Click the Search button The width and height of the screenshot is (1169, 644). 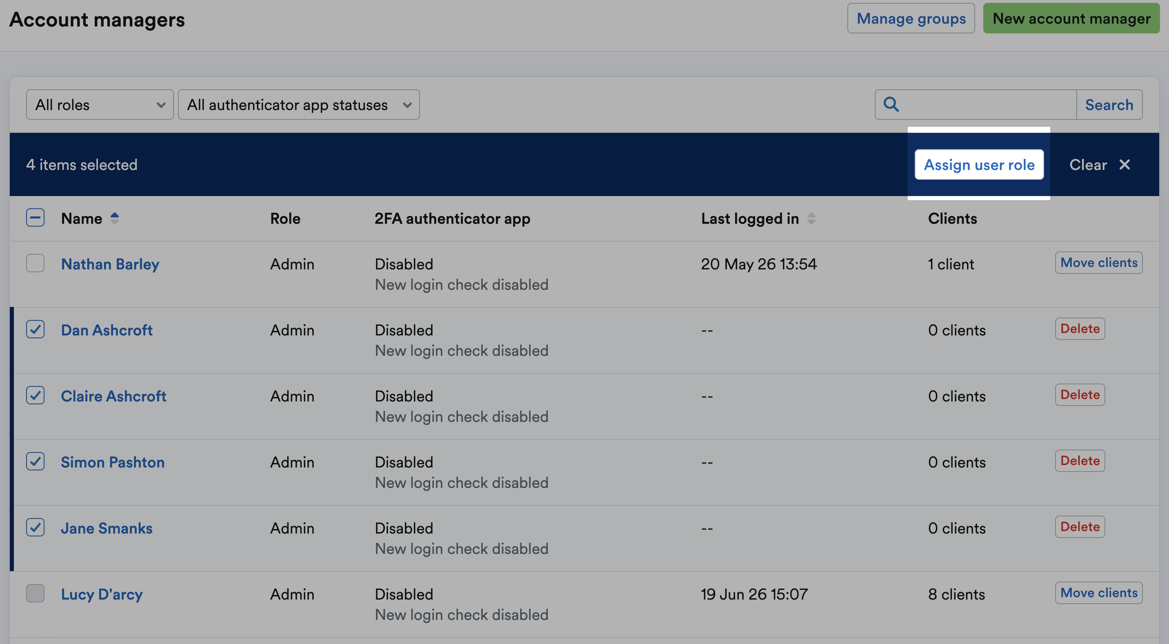tap(1109, 105)
